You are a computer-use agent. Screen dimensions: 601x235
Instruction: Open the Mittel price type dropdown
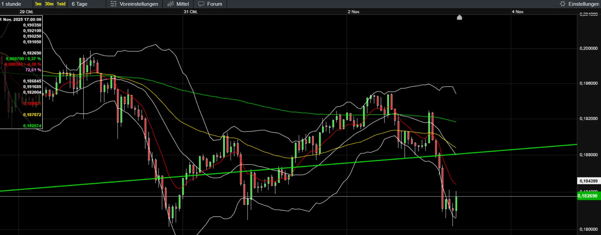pos(182,4)
